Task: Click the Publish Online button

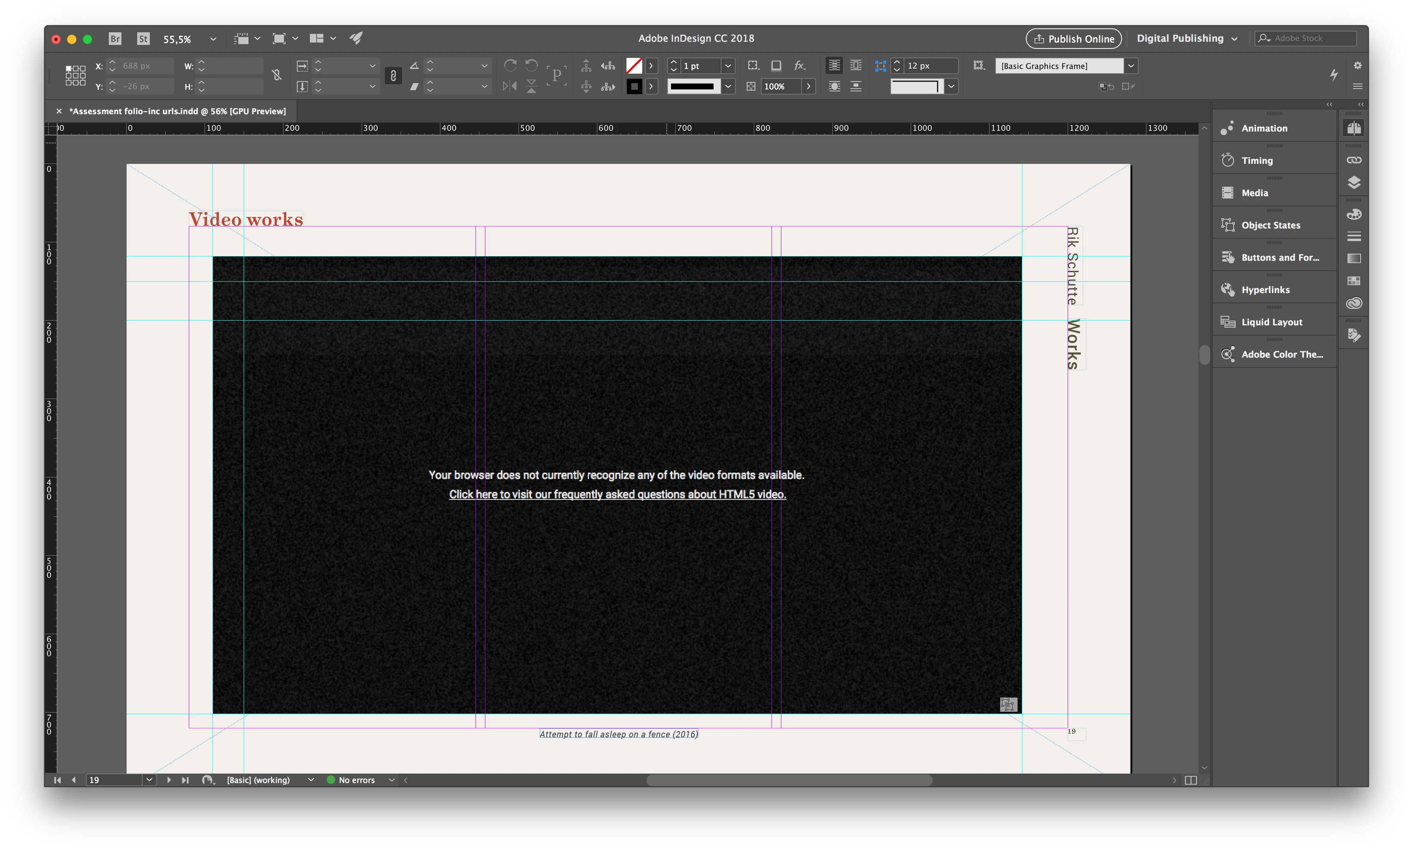Action: pos(1073,39)
